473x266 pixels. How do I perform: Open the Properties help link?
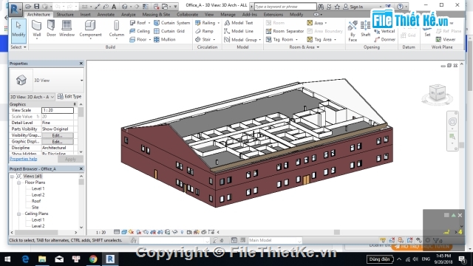[23, 159]
